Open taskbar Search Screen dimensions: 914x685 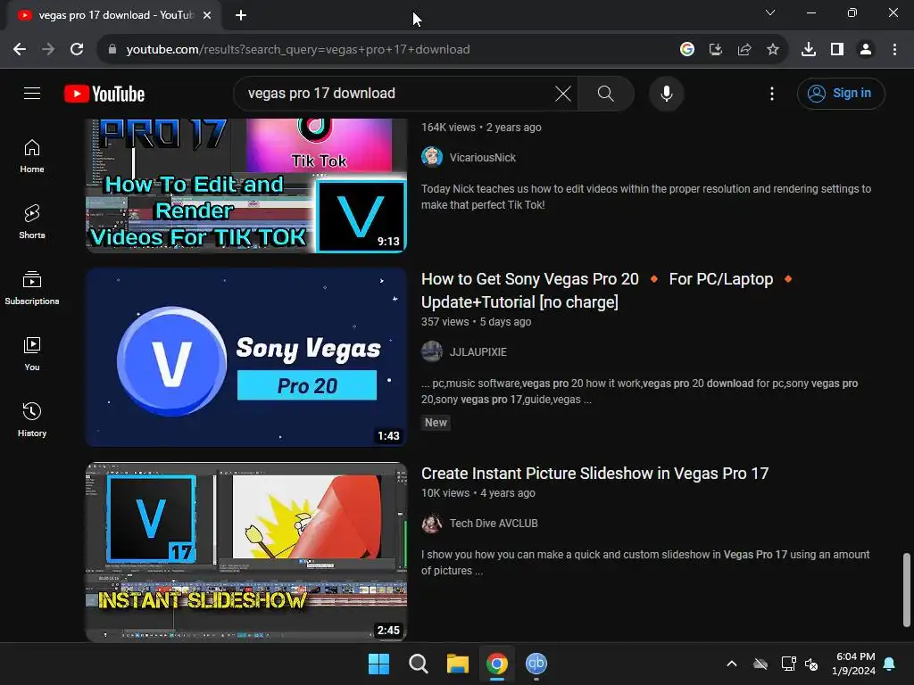coord(418,664)
